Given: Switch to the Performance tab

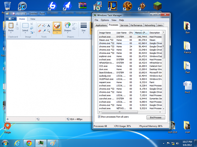Looking at the screenshot, I should pos(136,25).
